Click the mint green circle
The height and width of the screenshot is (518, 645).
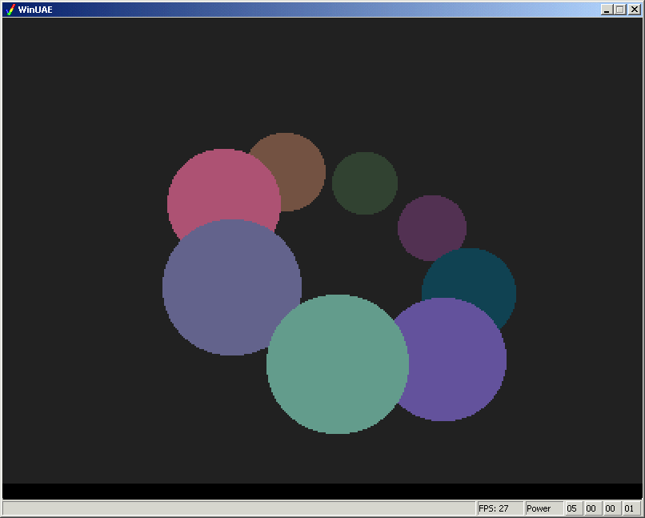(337, 364)
